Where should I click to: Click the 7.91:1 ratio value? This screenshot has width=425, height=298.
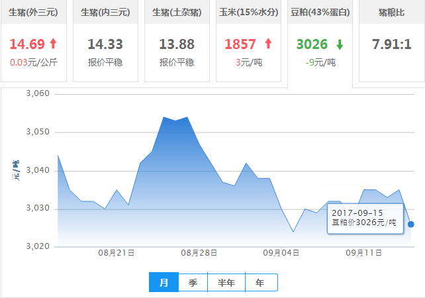tap(392, 44)
